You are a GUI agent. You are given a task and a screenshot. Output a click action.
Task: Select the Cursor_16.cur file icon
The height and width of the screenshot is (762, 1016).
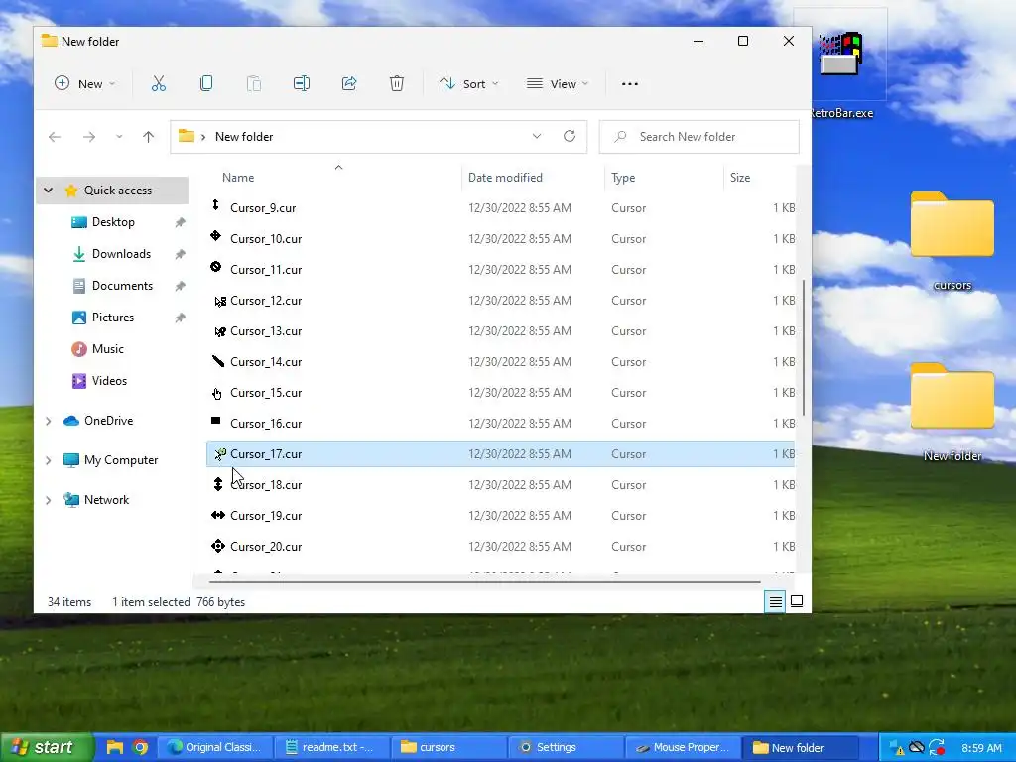[x=216, y=421]
